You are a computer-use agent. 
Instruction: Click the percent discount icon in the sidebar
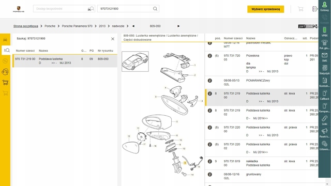click(5, 61)
